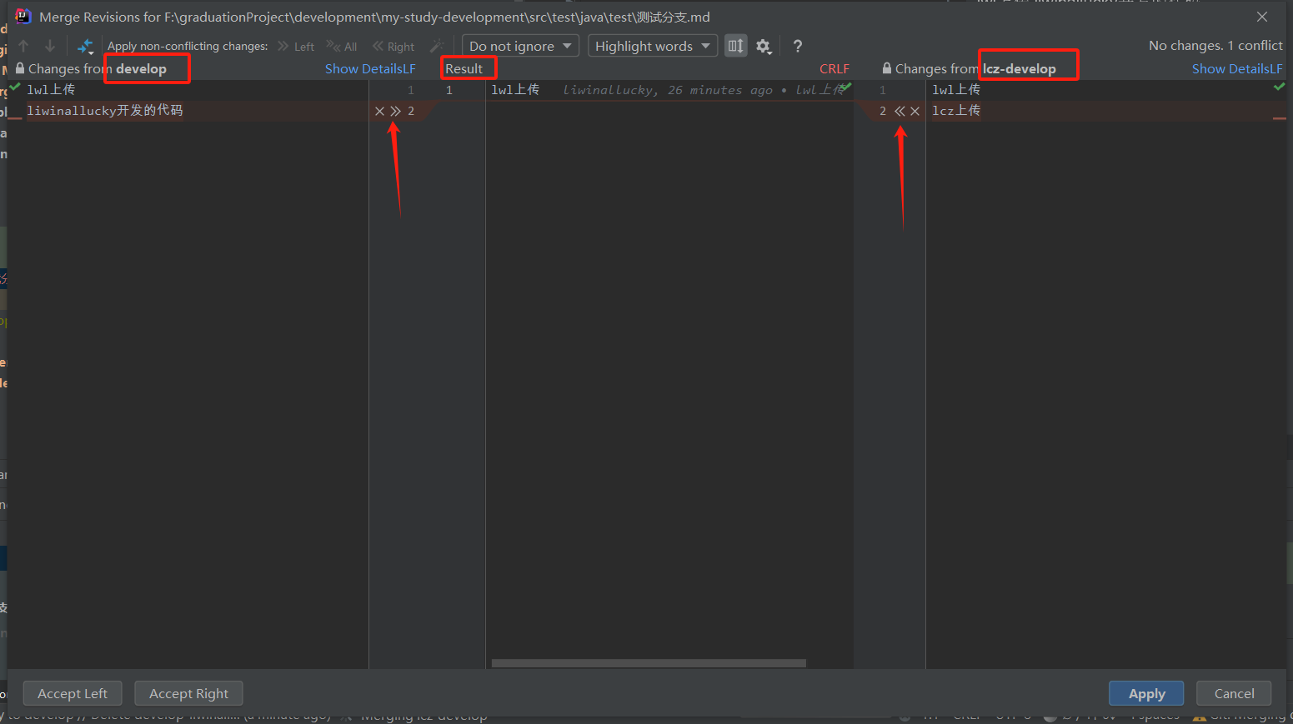The height and width of the screenshot is (724, 1293).
Task: Open Show Details link in right pane
Action: (1230, 68)
